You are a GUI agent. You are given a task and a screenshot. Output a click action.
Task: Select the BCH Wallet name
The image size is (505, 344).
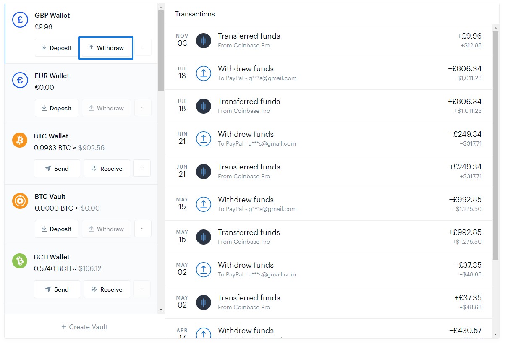coord(52,257)
